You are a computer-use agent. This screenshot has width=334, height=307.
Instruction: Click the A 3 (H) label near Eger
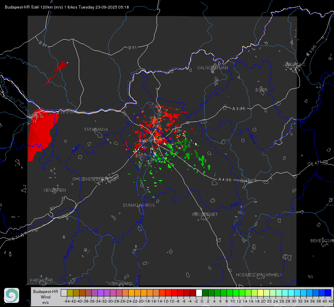pos(238,109)
